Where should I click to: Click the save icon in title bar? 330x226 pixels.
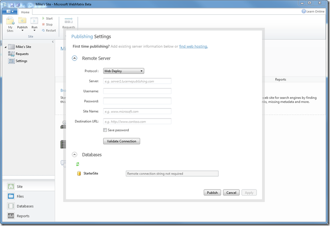click(x=12, y=4)
